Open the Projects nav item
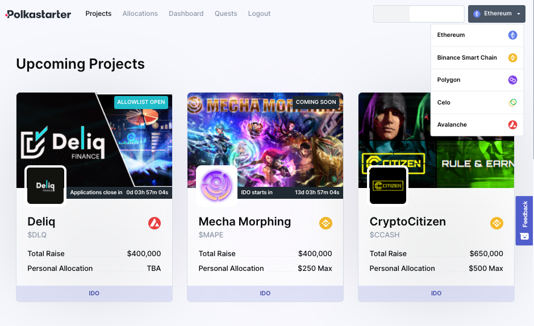The height and width of the screenshot is (326, 534). tap(98, 14)
